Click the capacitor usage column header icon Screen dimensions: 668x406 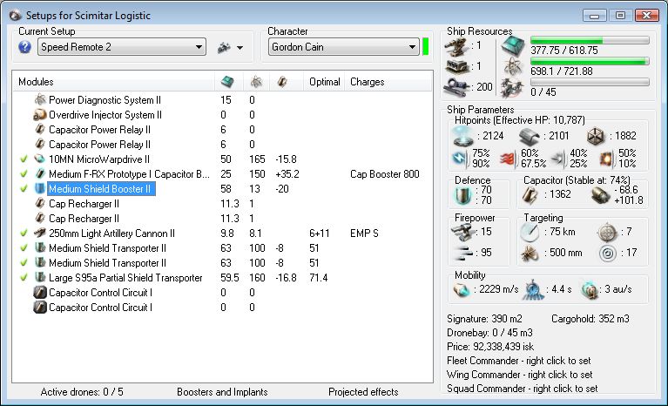click(281, 81)
